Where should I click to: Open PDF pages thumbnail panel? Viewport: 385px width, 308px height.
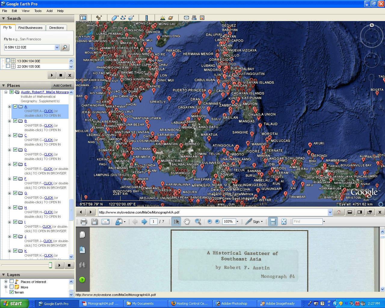click(82, 235)
